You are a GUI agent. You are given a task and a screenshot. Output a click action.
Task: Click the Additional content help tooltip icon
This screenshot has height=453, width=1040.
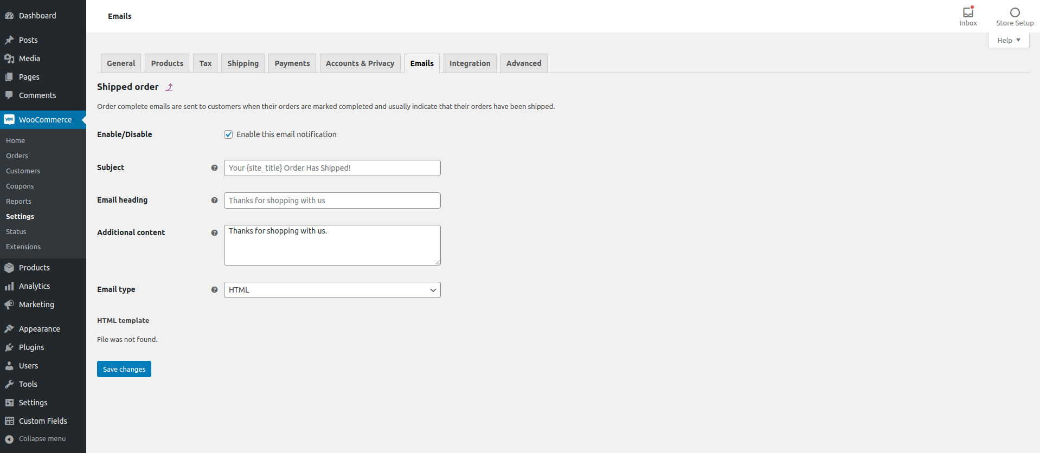tap(214, 233)
